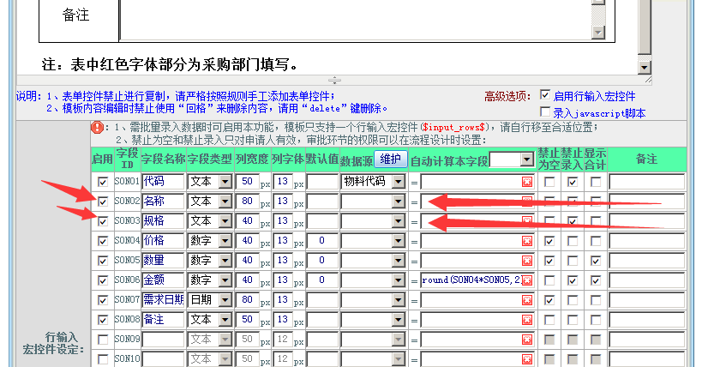Image resolution: width=702 pixels, height=367 pixels.
Task: Click red X icon in SON08 calculation field
Action: coord(526,320)
